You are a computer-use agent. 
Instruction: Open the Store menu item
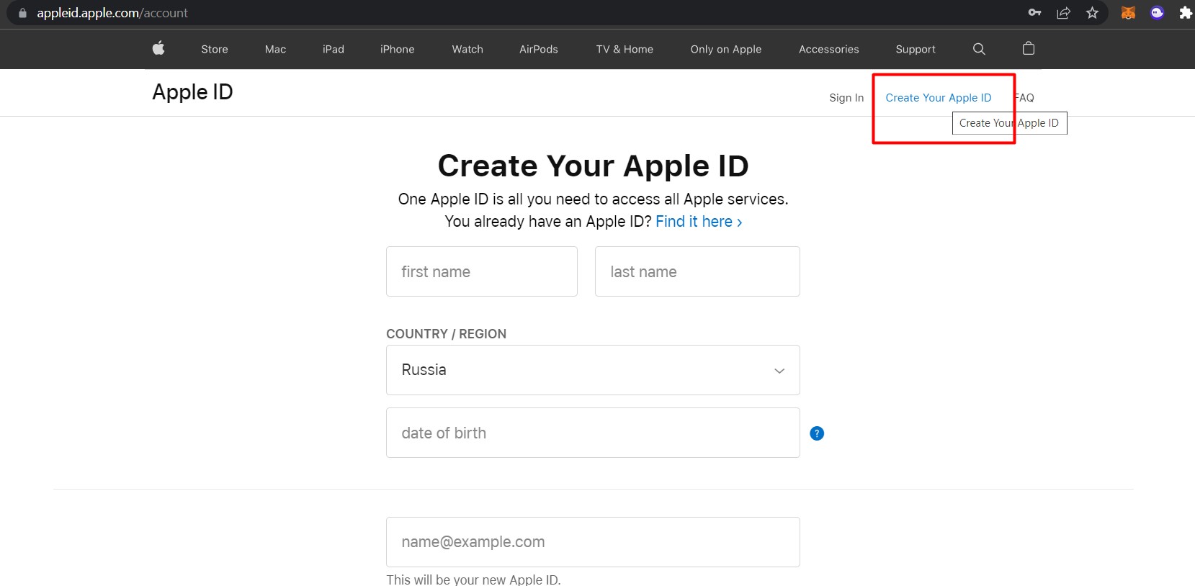[x=215, y=49]
